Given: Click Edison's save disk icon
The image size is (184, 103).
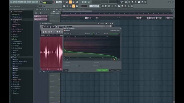Looking at the screenshot, I should tap(43, 32).
